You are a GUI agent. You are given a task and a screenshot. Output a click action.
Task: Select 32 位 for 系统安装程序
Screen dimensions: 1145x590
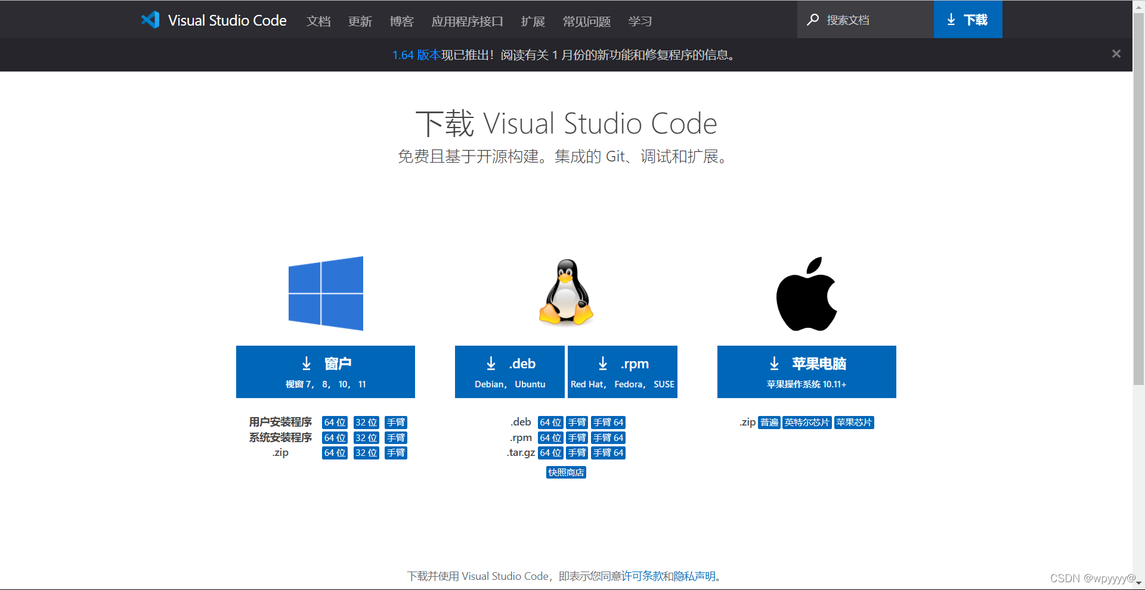366,438
